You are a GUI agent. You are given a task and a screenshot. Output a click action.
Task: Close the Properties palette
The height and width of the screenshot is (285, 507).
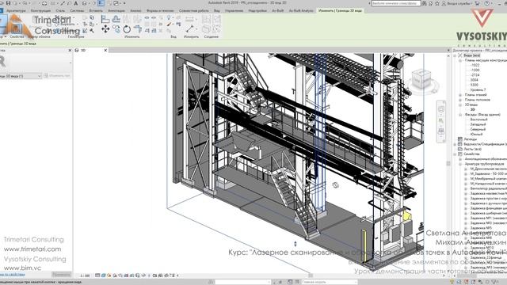click(x=70, y=51)
